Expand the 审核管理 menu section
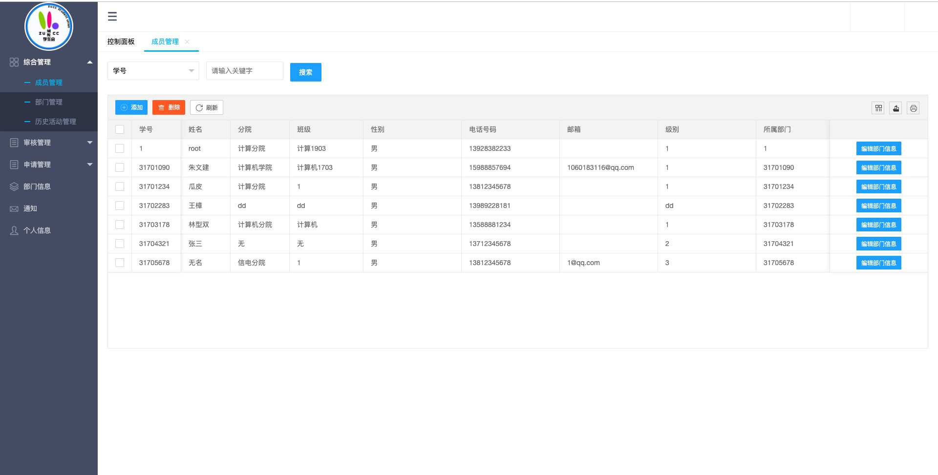938x475 pixels. 90,143
